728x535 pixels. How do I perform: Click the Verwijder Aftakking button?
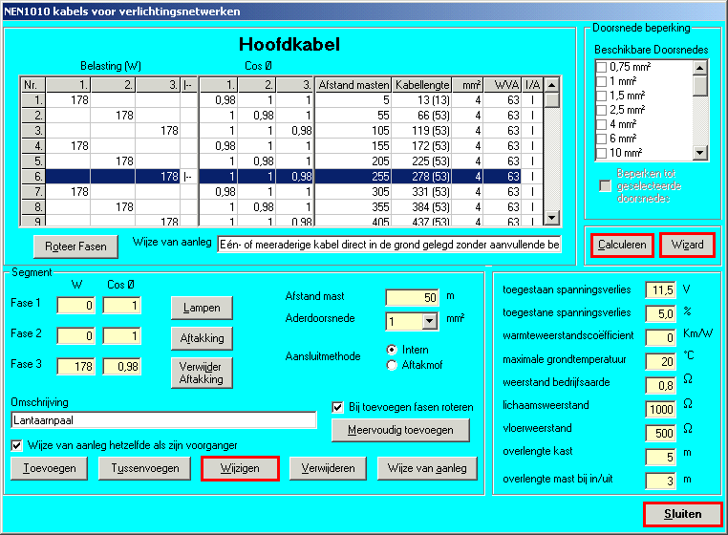202,373
